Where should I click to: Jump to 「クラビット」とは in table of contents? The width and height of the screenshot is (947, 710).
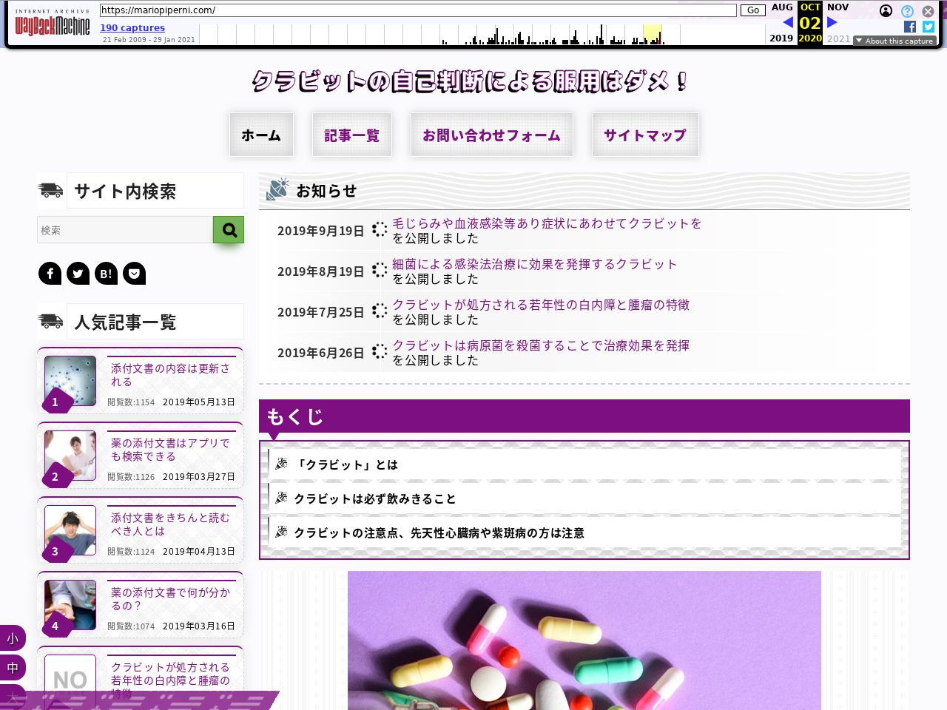346,464
